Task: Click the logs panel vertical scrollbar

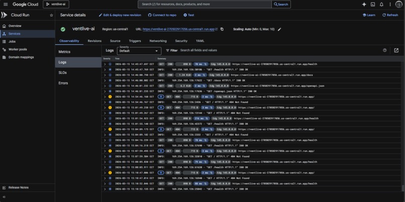Action: (x=403, y=188)
